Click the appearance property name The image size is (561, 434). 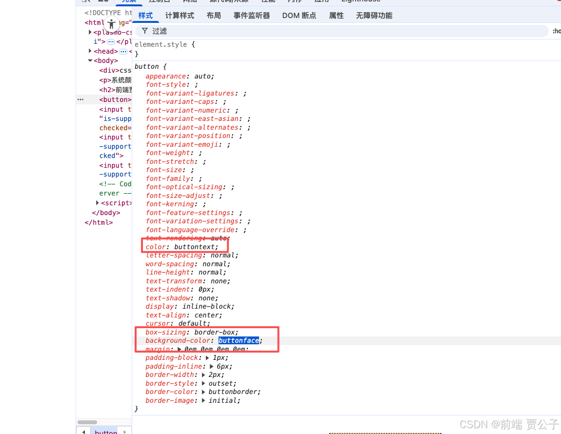(166, 76)
